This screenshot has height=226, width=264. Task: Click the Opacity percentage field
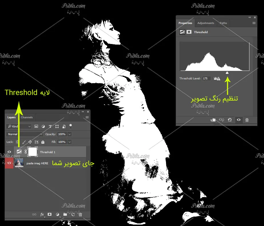(x=62, y=134)
